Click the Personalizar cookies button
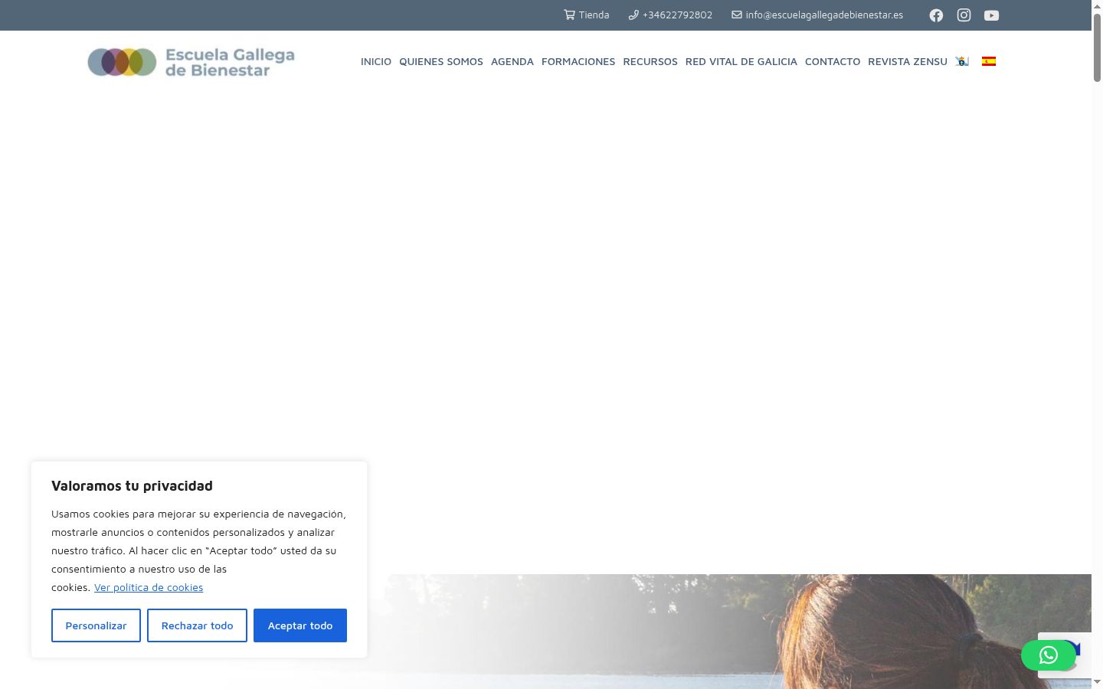Viewport: 1103px width, 689px height. 96,625
